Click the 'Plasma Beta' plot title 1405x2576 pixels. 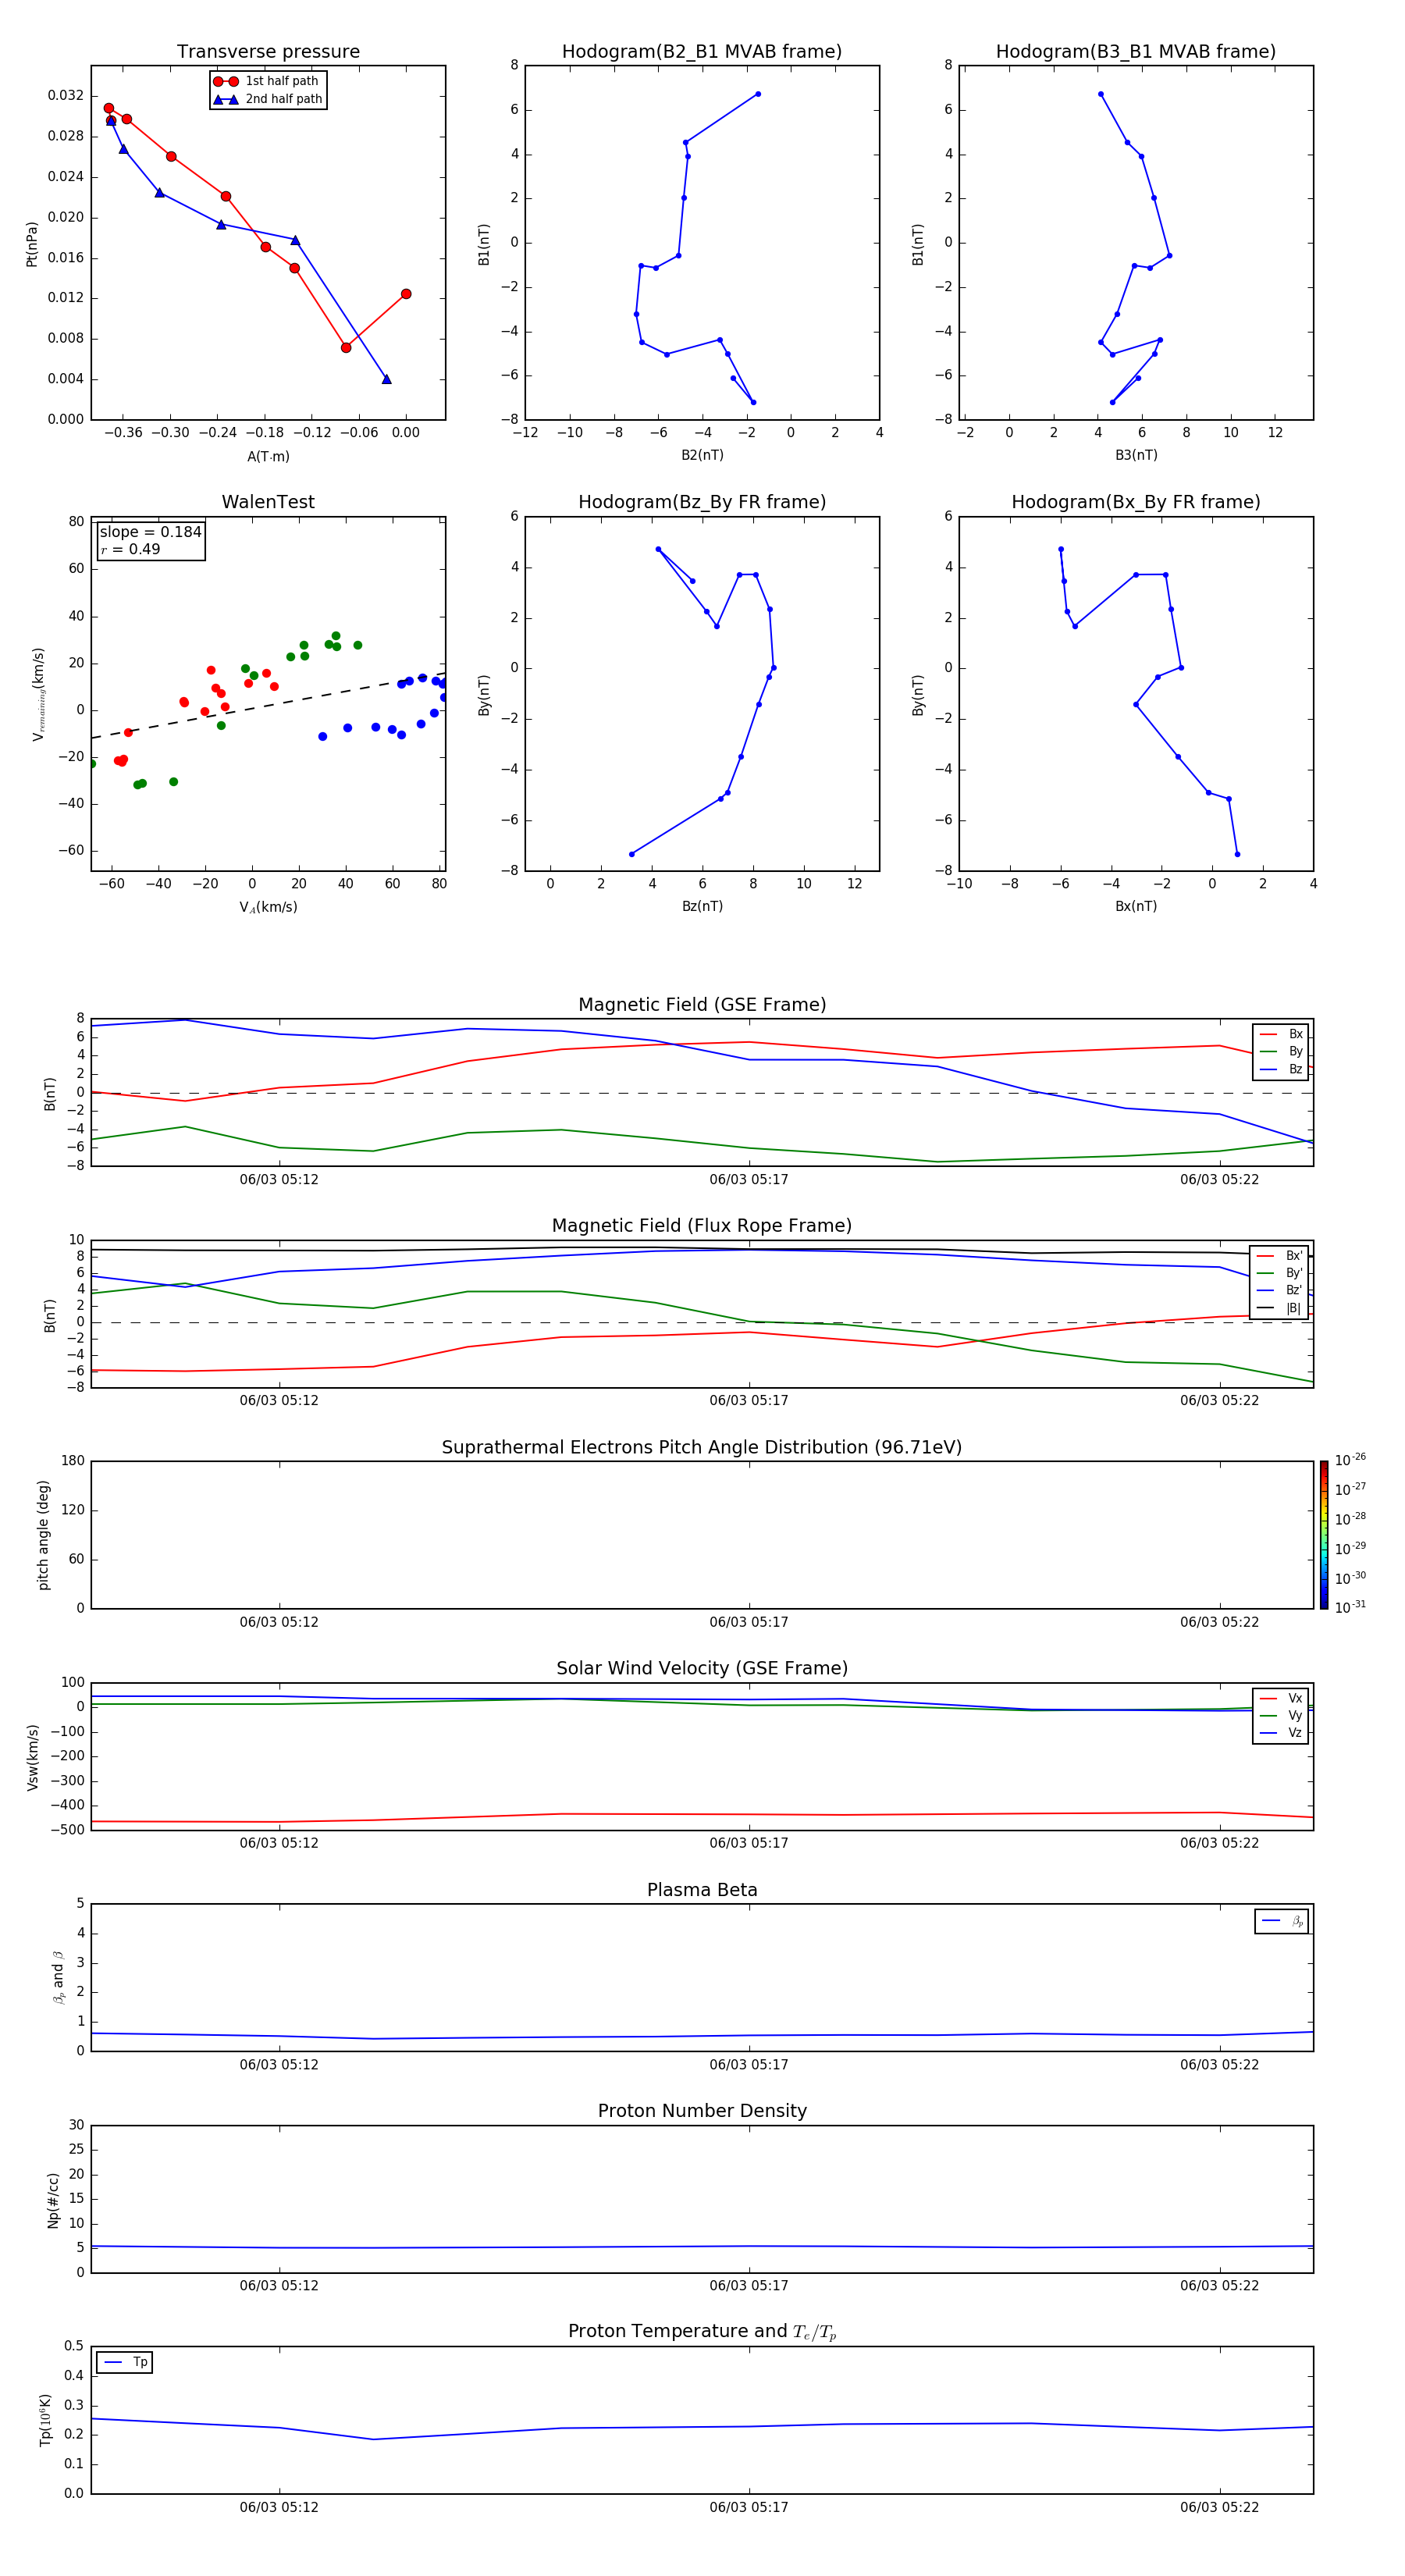(702, 1890)
